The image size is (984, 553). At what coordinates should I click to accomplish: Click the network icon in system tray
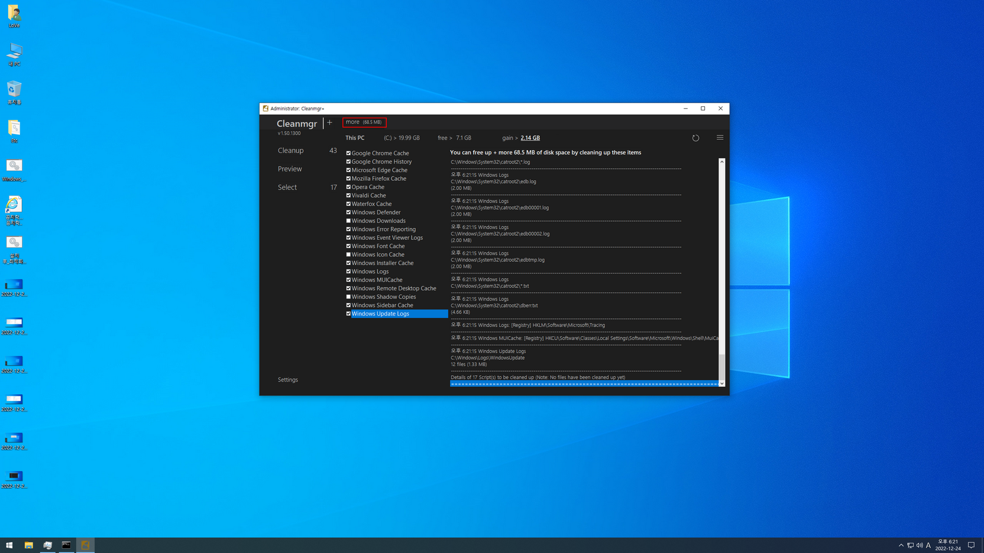pyautogui.click(x=911, y=545)
